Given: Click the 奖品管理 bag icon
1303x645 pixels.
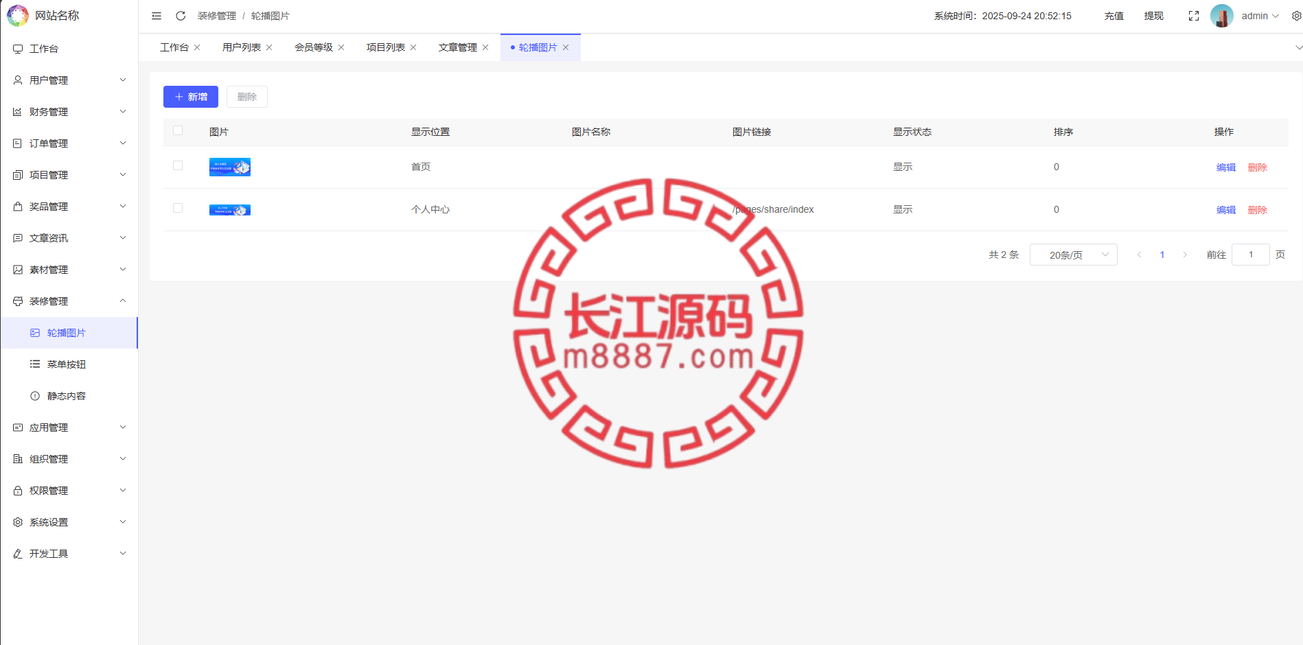Looking at the screenshot, I should tap(18, 207).
